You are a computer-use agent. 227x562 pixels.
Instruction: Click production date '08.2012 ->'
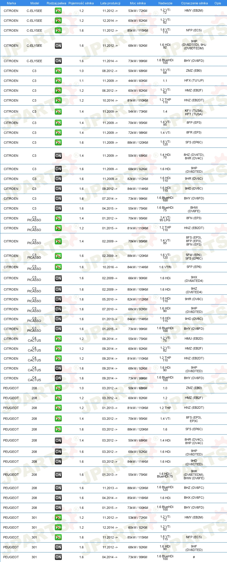coord(110,71)
